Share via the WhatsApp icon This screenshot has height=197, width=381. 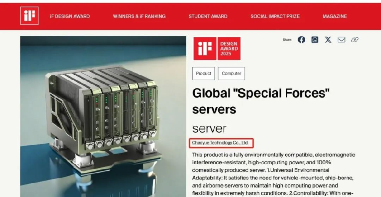click(315, 40)
